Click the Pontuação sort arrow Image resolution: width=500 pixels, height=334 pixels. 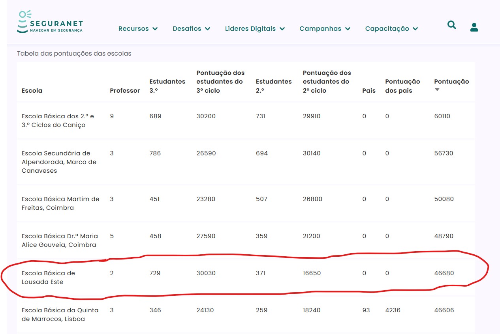click(437, 90)
